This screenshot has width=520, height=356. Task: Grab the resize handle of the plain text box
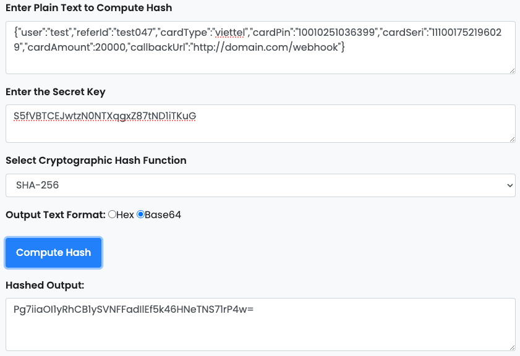pyautogui.click(x=511, y=70)
